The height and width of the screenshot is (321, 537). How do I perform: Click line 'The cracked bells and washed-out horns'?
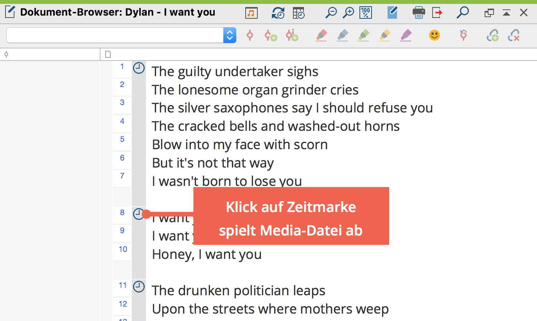[276, 126]
